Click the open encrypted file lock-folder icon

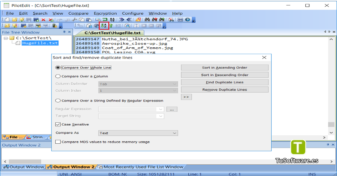tap(7, 26)
